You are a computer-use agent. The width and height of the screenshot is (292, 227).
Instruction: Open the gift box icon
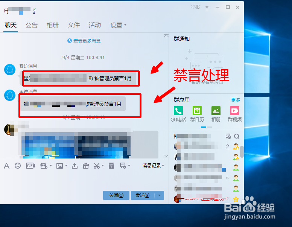[x=86, y=166]
